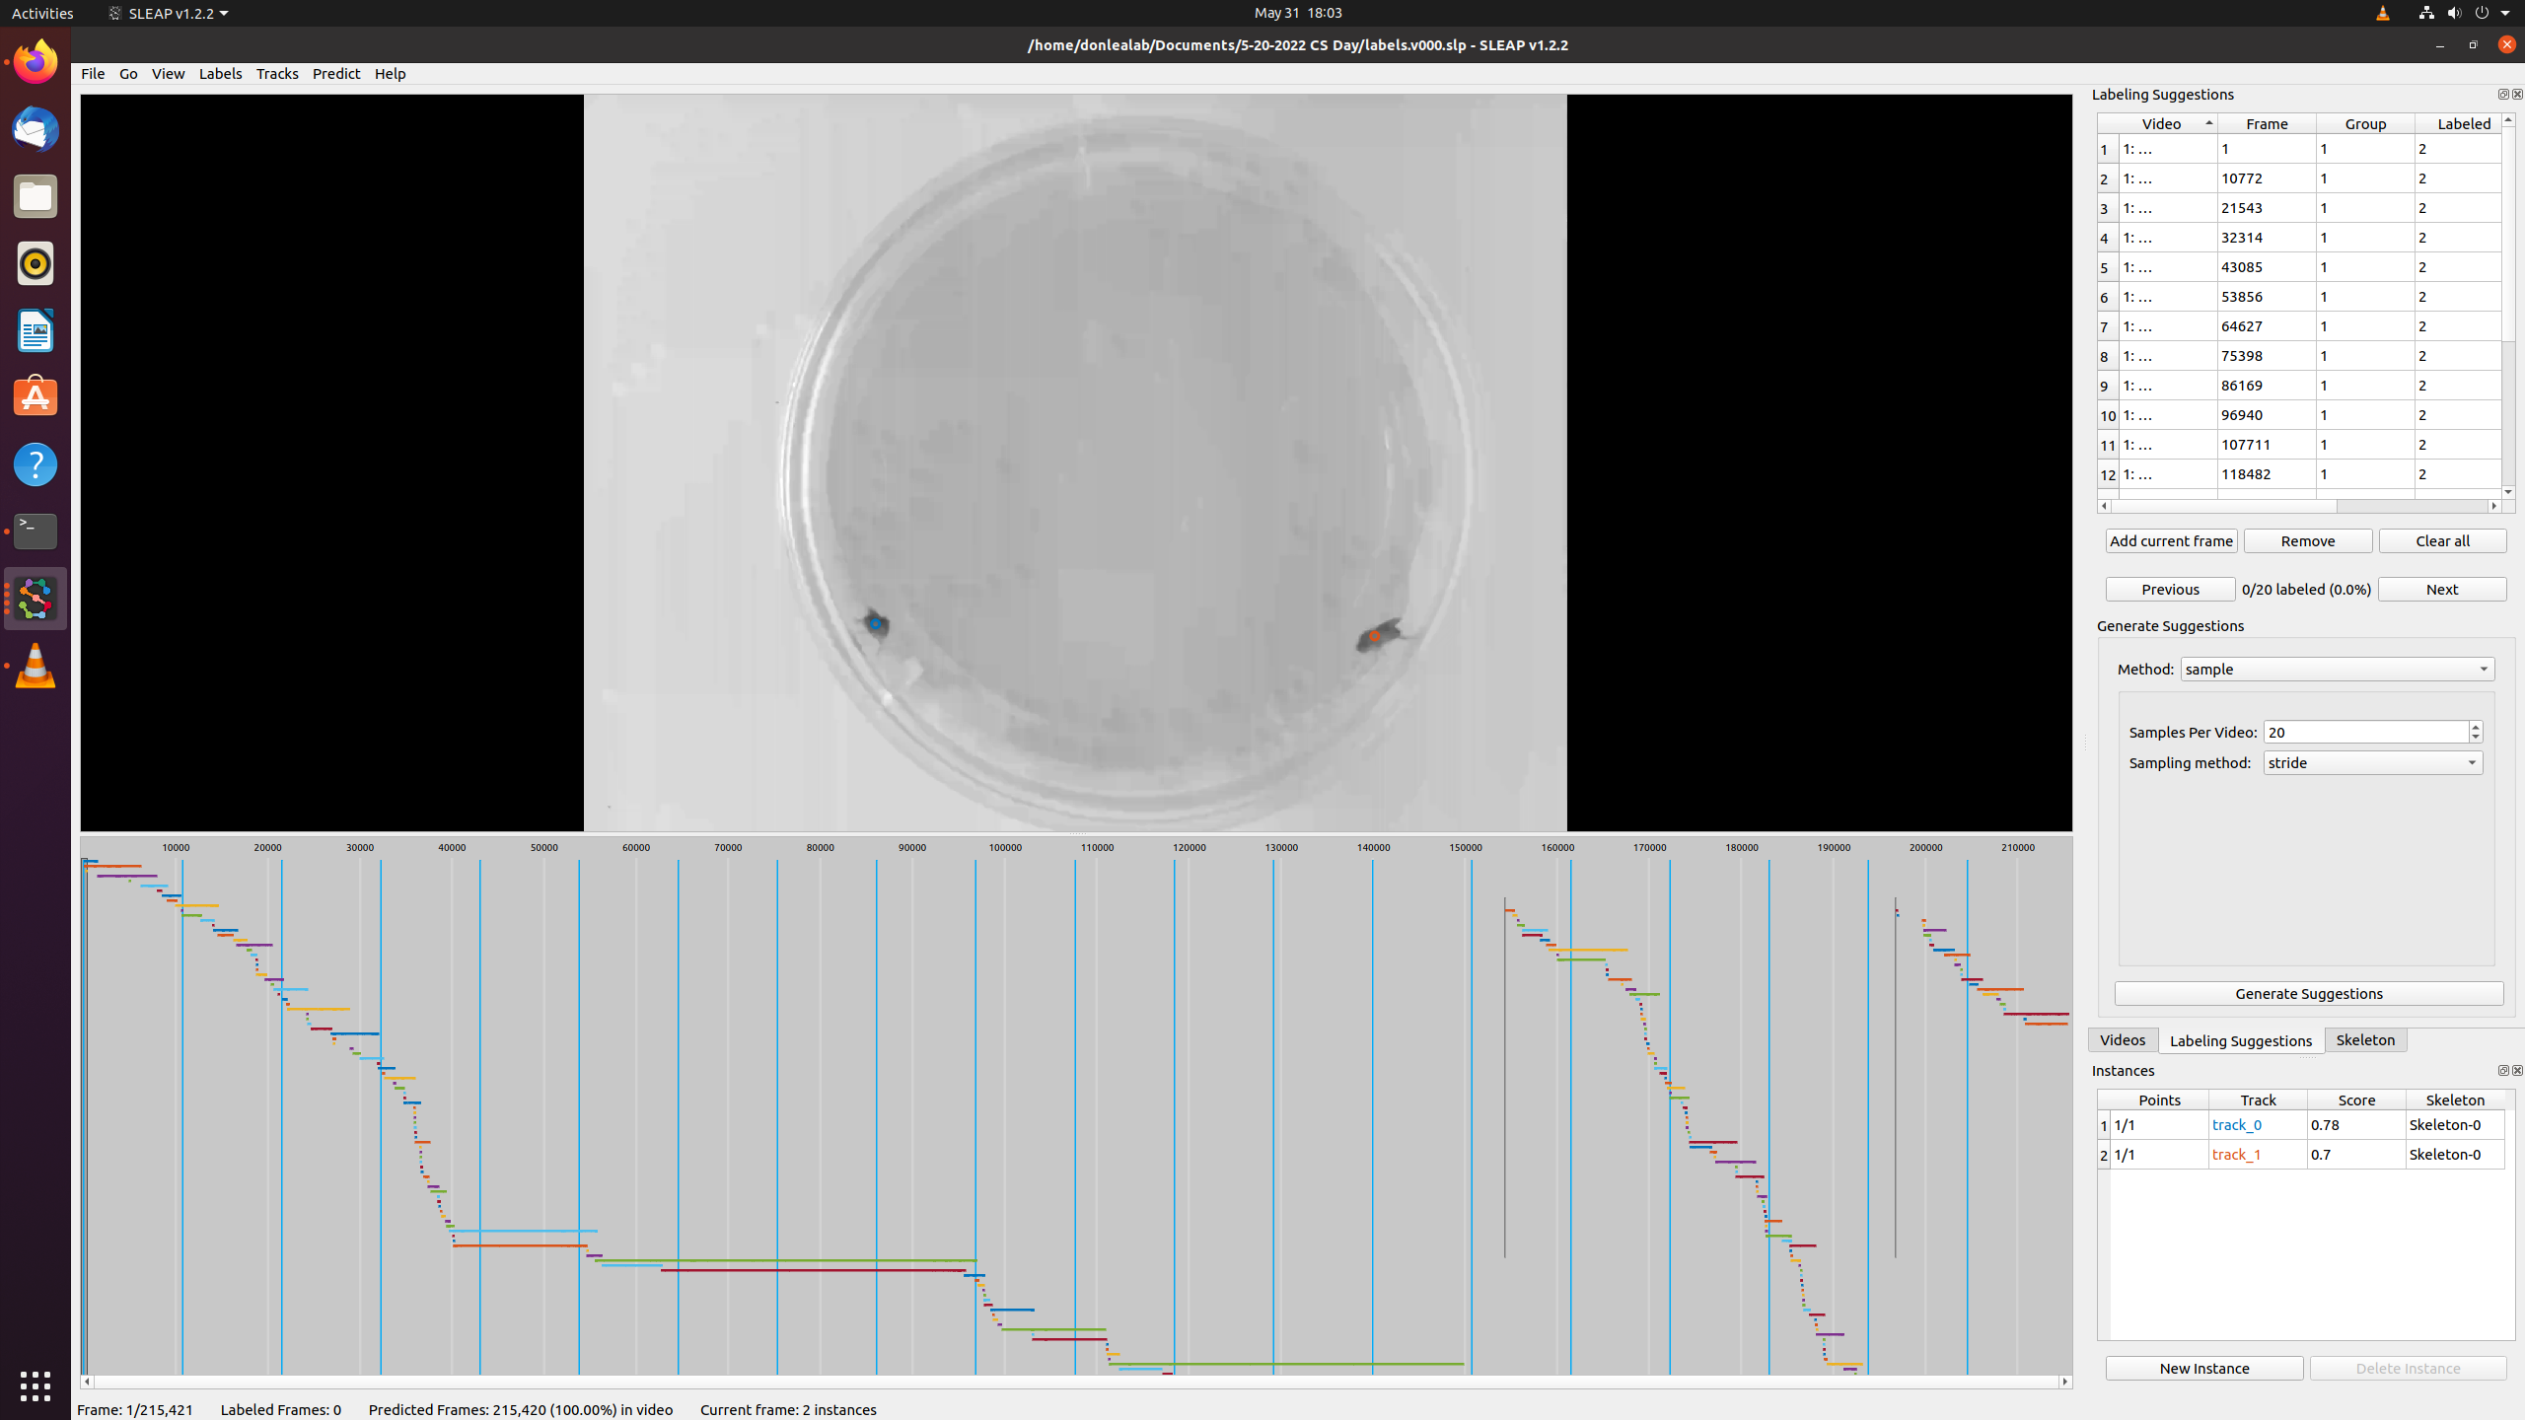Screen dimensions: 2525x1420
Task: Increment Samples Per Video with the up arrow
Action: (2476, 727)
